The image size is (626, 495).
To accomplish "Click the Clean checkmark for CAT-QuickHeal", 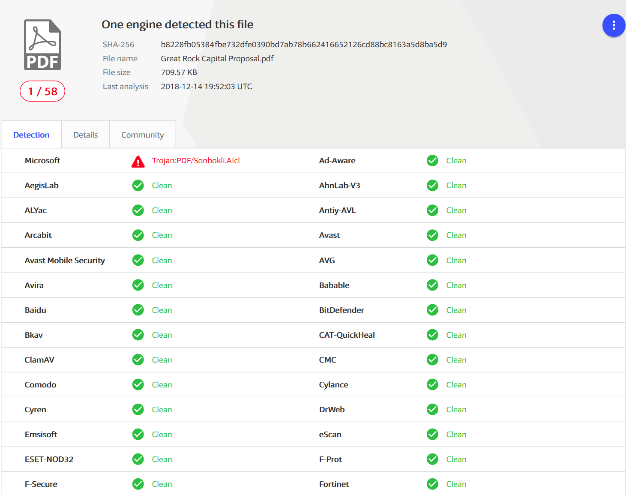I will pyautogui.click(x=432, y=335).
